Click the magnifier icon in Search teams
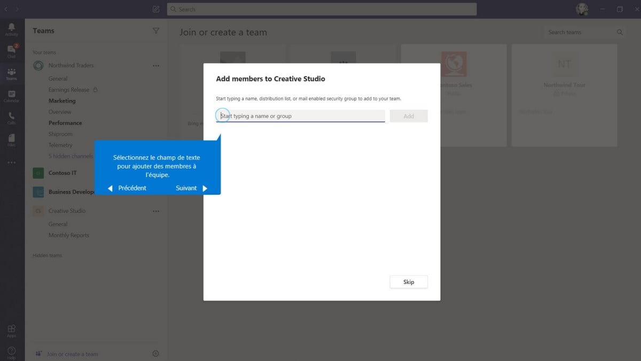This screenshot has width=641, height=361. tap(620, 32)
